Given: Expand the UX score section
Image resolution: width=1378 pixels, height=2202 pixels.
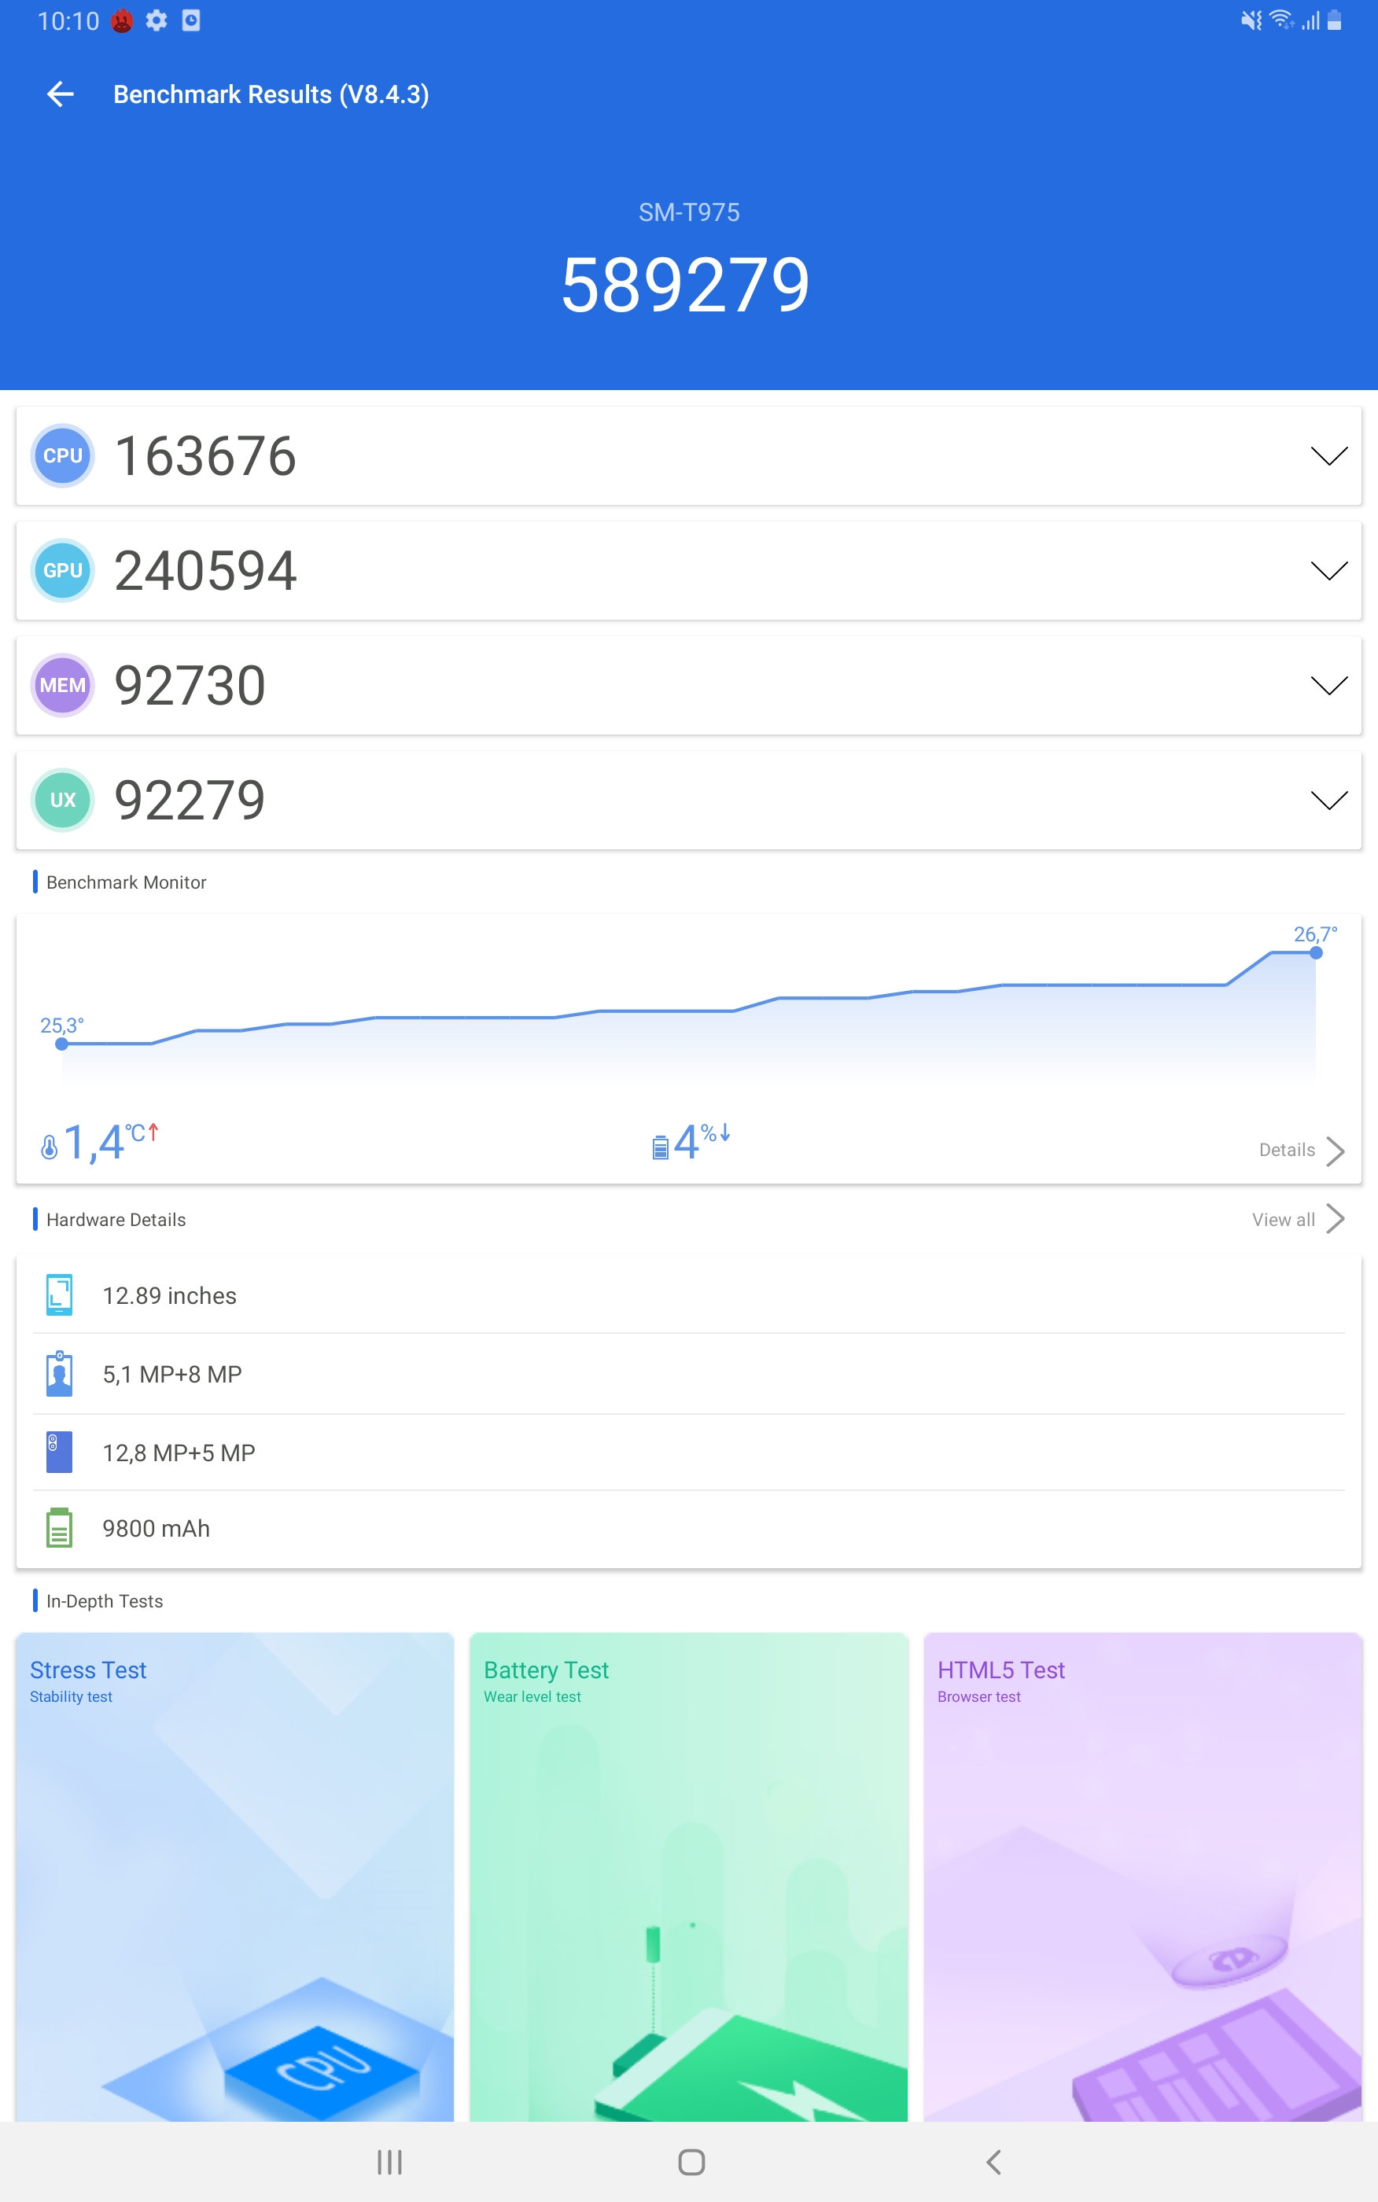Looking at the screenshot, I should (1328, 800).
